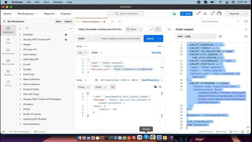Click the Beautify link

pyautogui.click(x=156, y=52)
